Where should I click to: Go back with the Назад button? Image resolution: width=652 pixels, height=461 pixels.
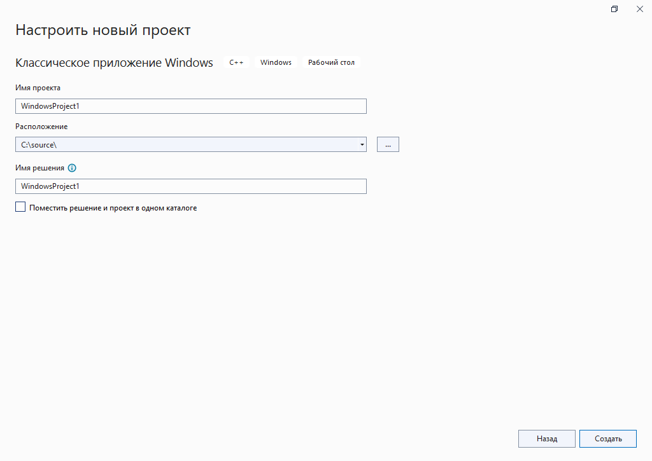pyautogui.click(x=546, y=439)
